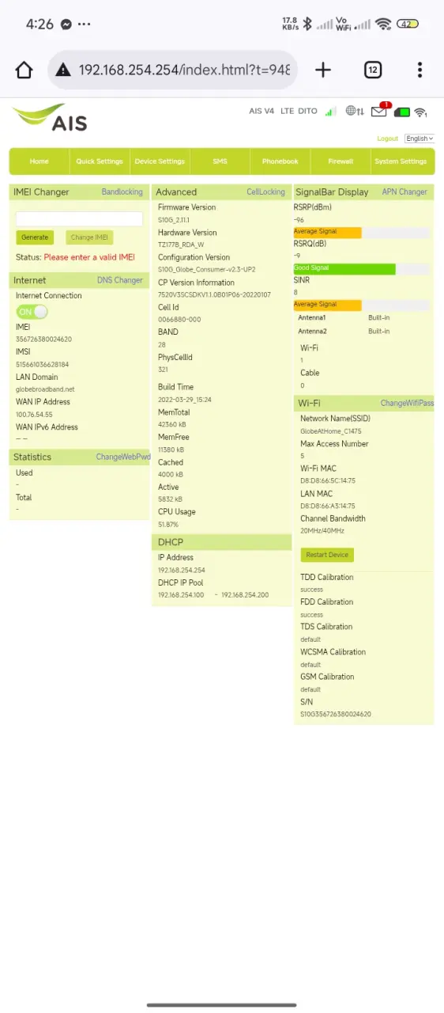Click the RSRQ Good Signal bar
Image resolution: width=444 pixels, height=1013 pixels.
pyautogui.click(x=344, y=268)
